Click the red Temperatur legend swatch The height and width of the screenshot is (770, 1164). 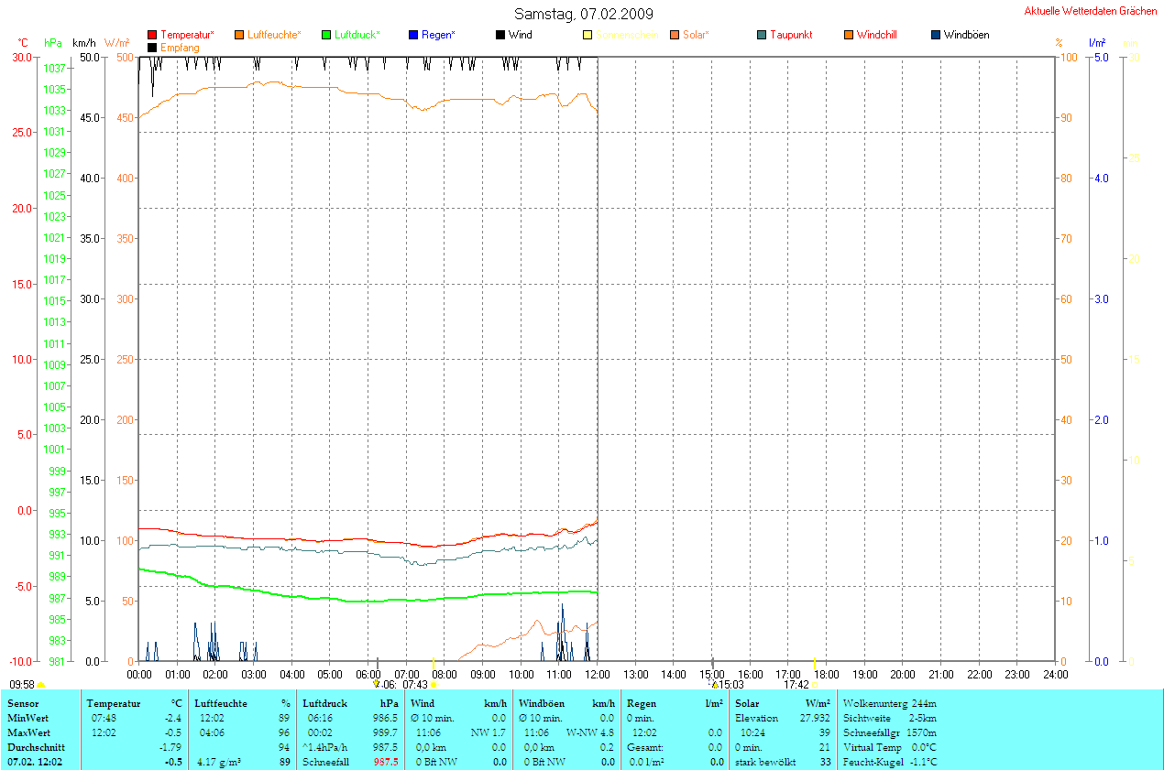(x=152, y=35)
